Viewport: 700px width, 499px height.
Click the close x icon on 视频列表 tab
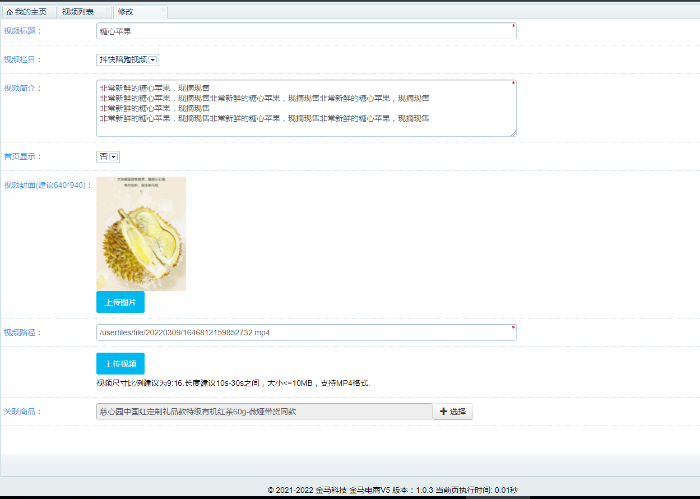click(x=108, y=10)
